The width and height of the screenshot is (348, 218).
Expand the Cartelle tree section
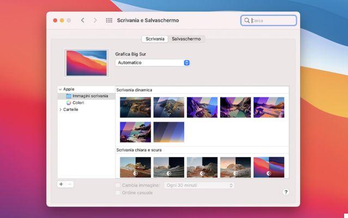point(60,110)
